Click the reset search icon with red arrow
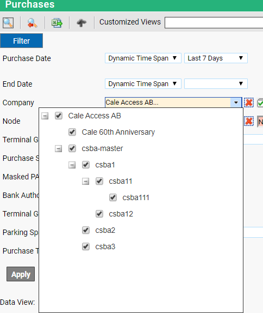The image size is (263, 313). coord(33,23)
